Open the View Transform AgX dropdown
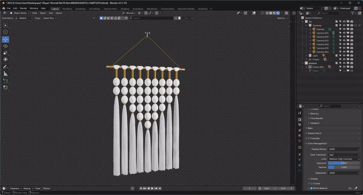 [x=344, y=155]
